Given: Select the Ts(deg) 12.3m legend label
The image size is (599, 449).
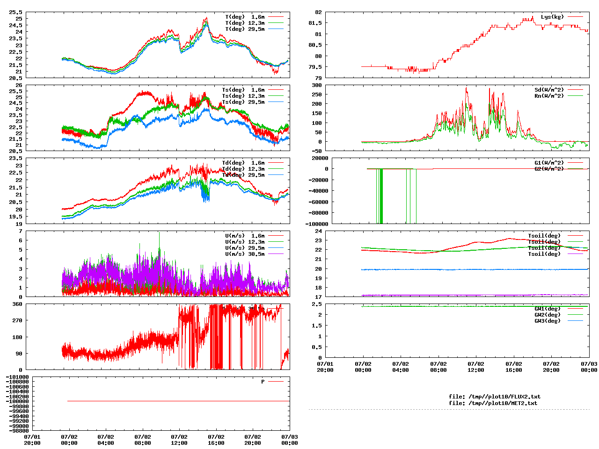Looking at the screenshot, I should pyautogui.click(x=243, y=96).
